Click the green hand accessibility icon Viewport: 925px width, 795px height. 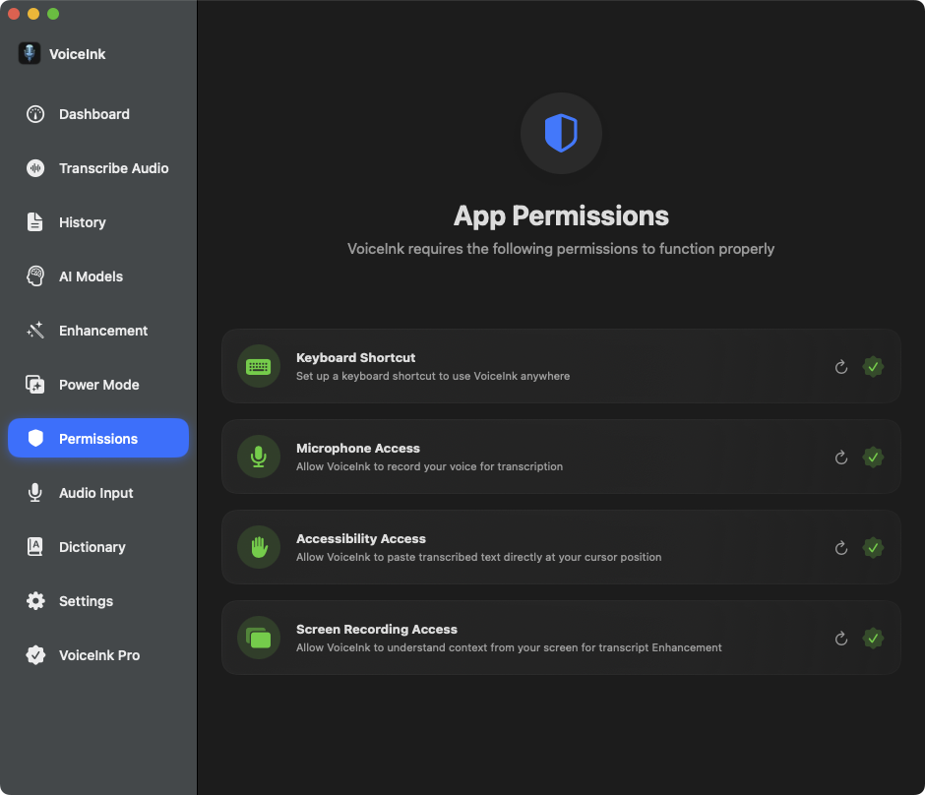259,548
